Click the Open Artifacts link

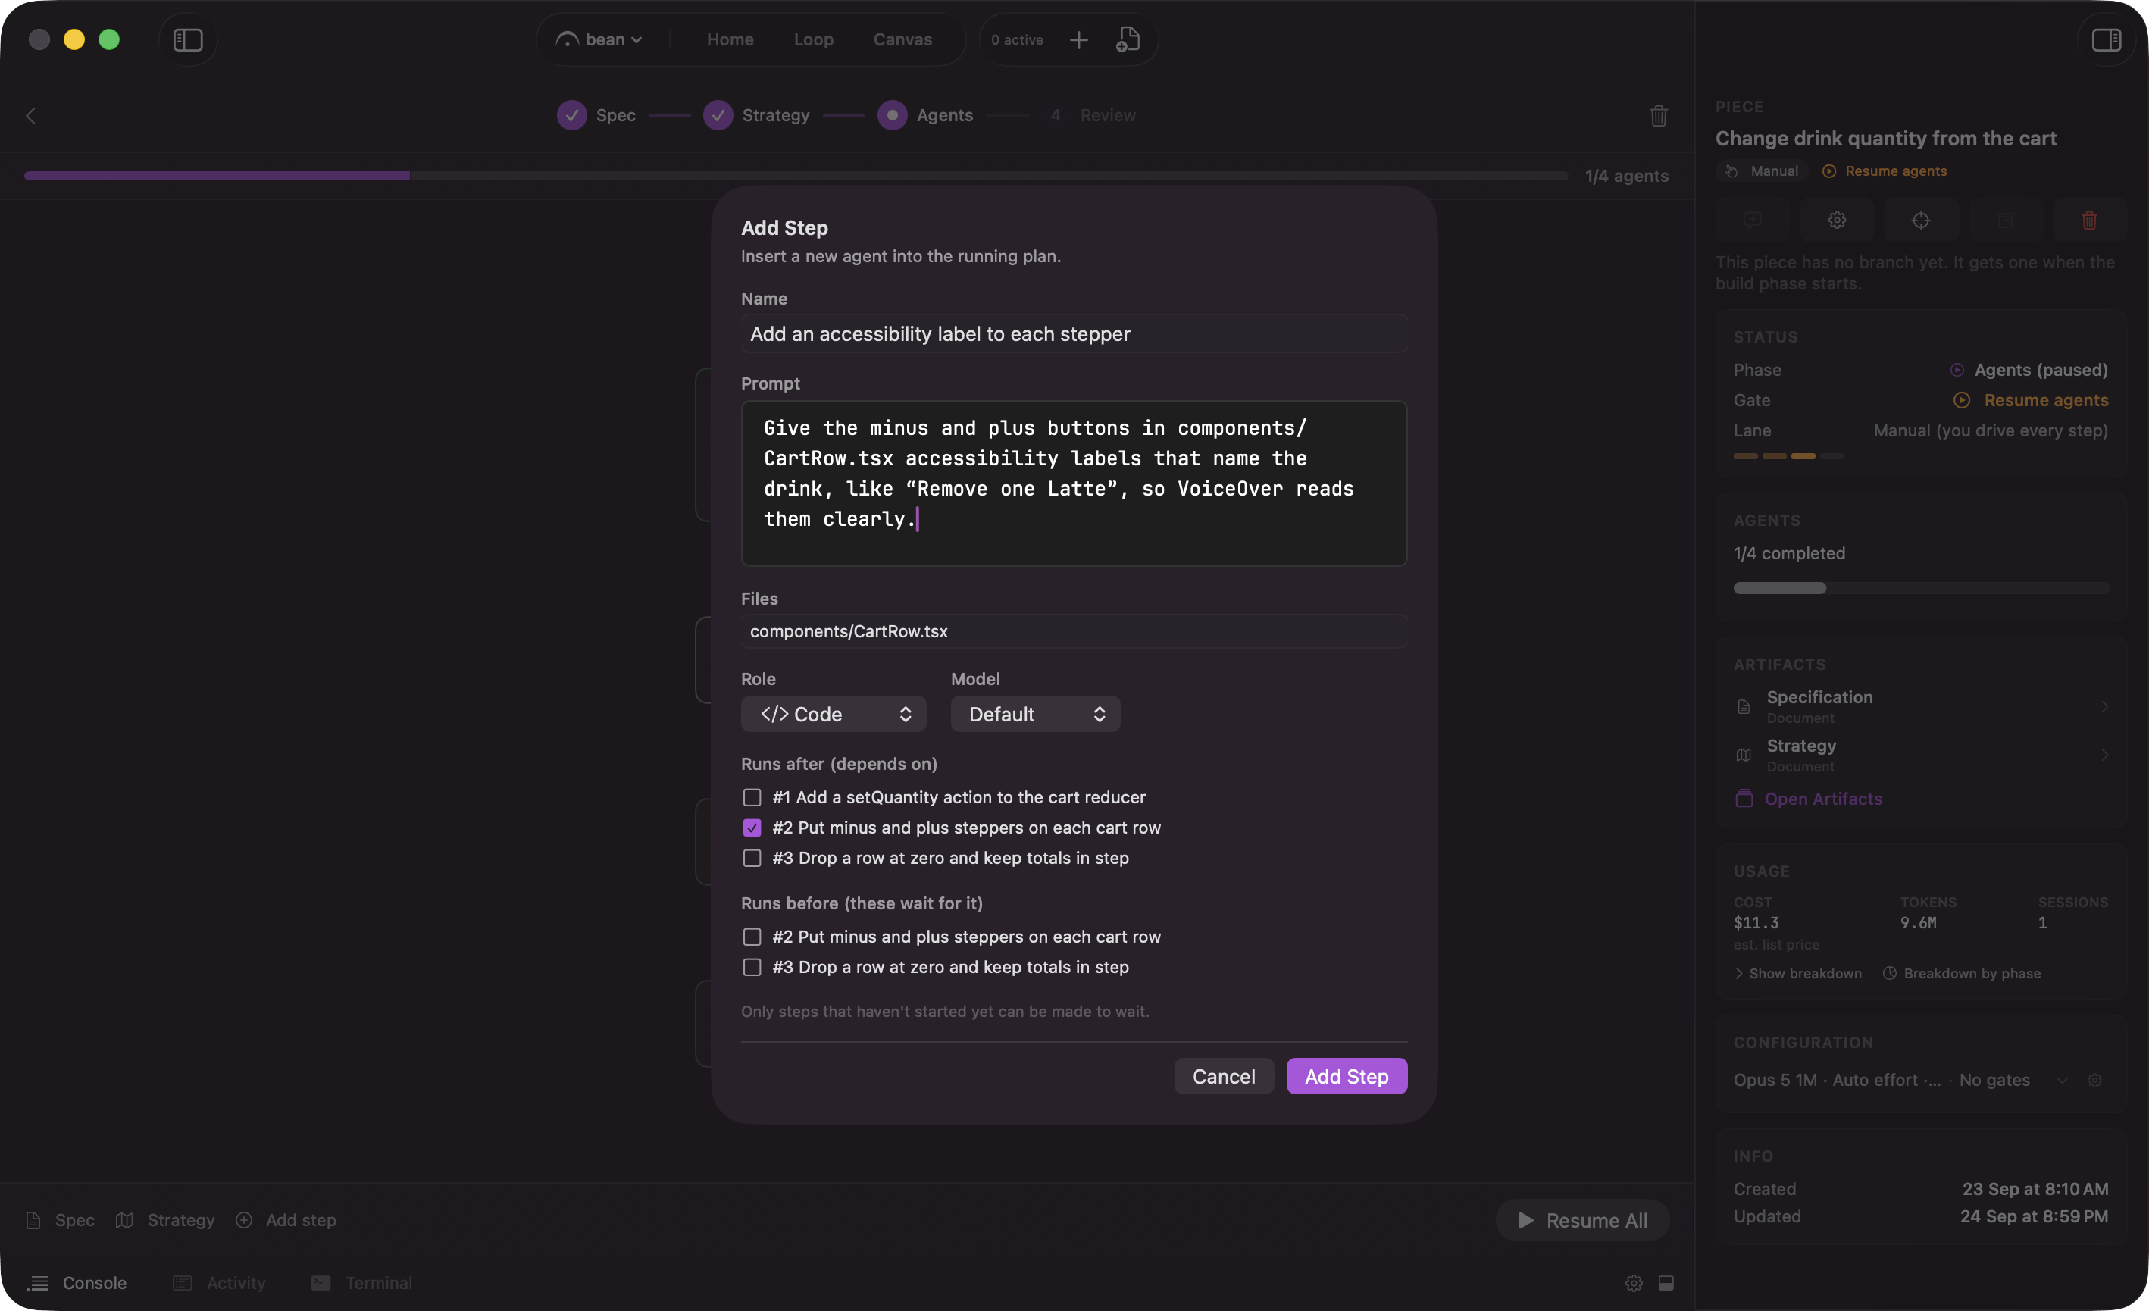point(1823,798)
